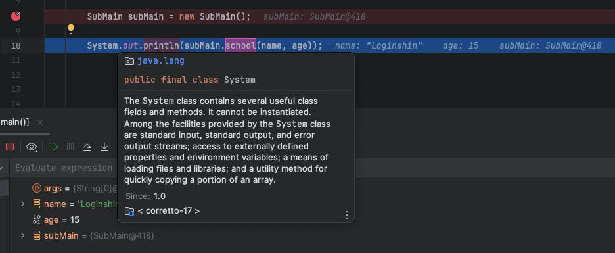Stop the debug session with the red square
This screenshot has height=253, width=615.
pos(10,147)
